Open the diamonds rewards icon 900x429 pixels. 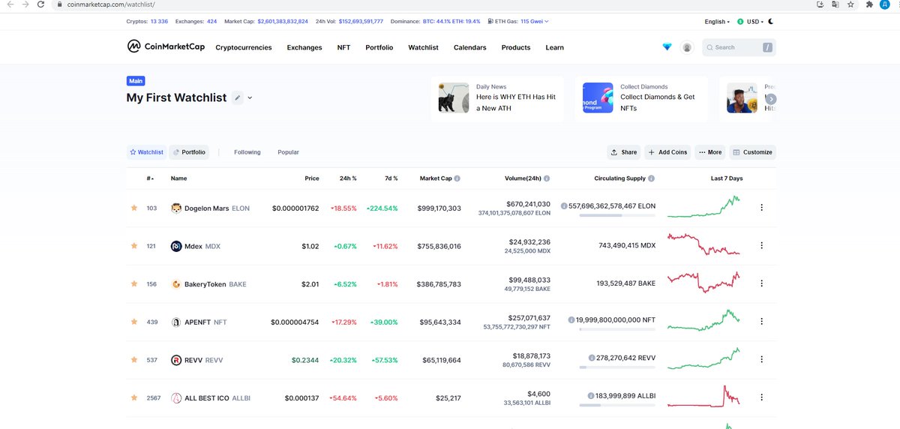pos(667,47)
